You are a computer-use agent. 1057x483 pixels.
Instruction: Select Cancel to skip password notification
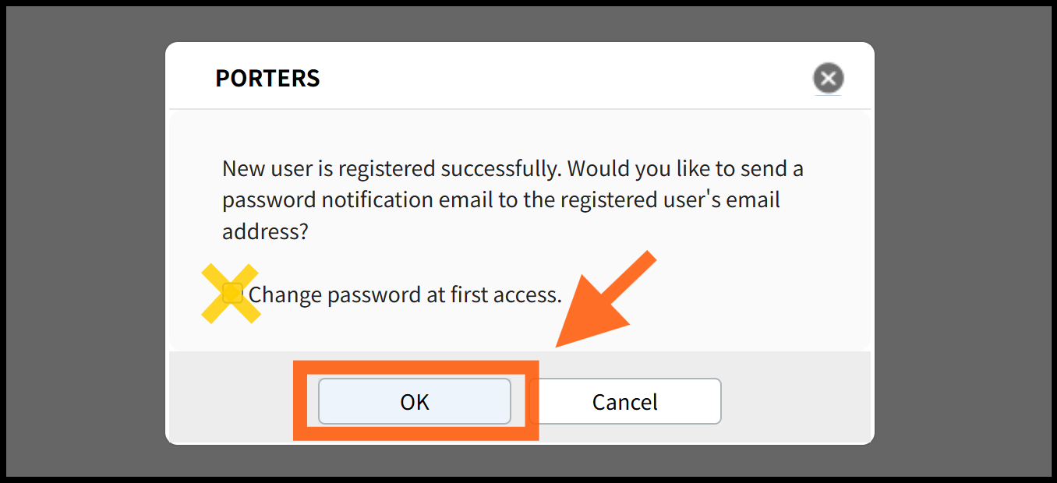click(625, 401)
